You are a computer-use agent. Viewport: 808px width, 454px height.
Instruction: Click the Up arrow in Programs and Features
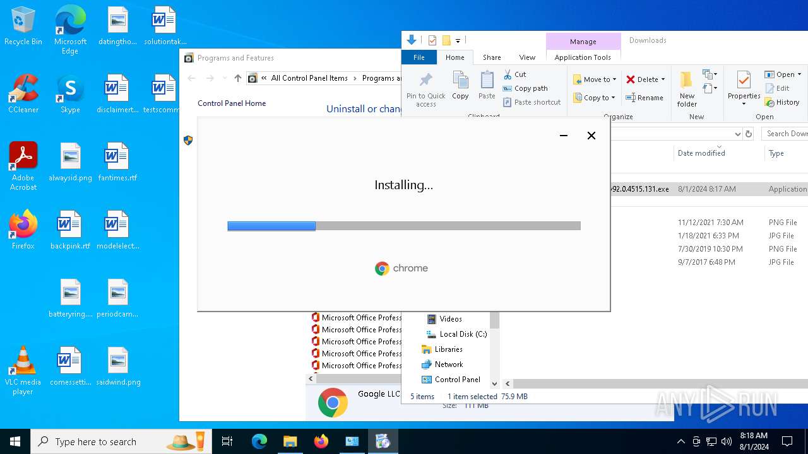click(x=237, y=78)
